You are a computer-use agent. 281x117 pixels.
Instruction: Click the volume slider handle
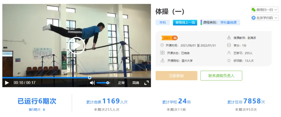pyautogui.click(x=108, y=83)
